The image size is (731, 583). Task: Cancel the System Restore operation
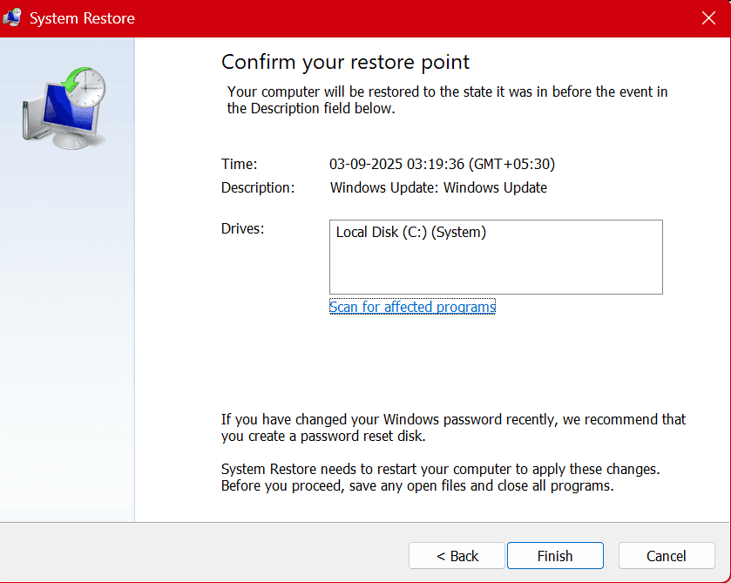pos(666,555)
